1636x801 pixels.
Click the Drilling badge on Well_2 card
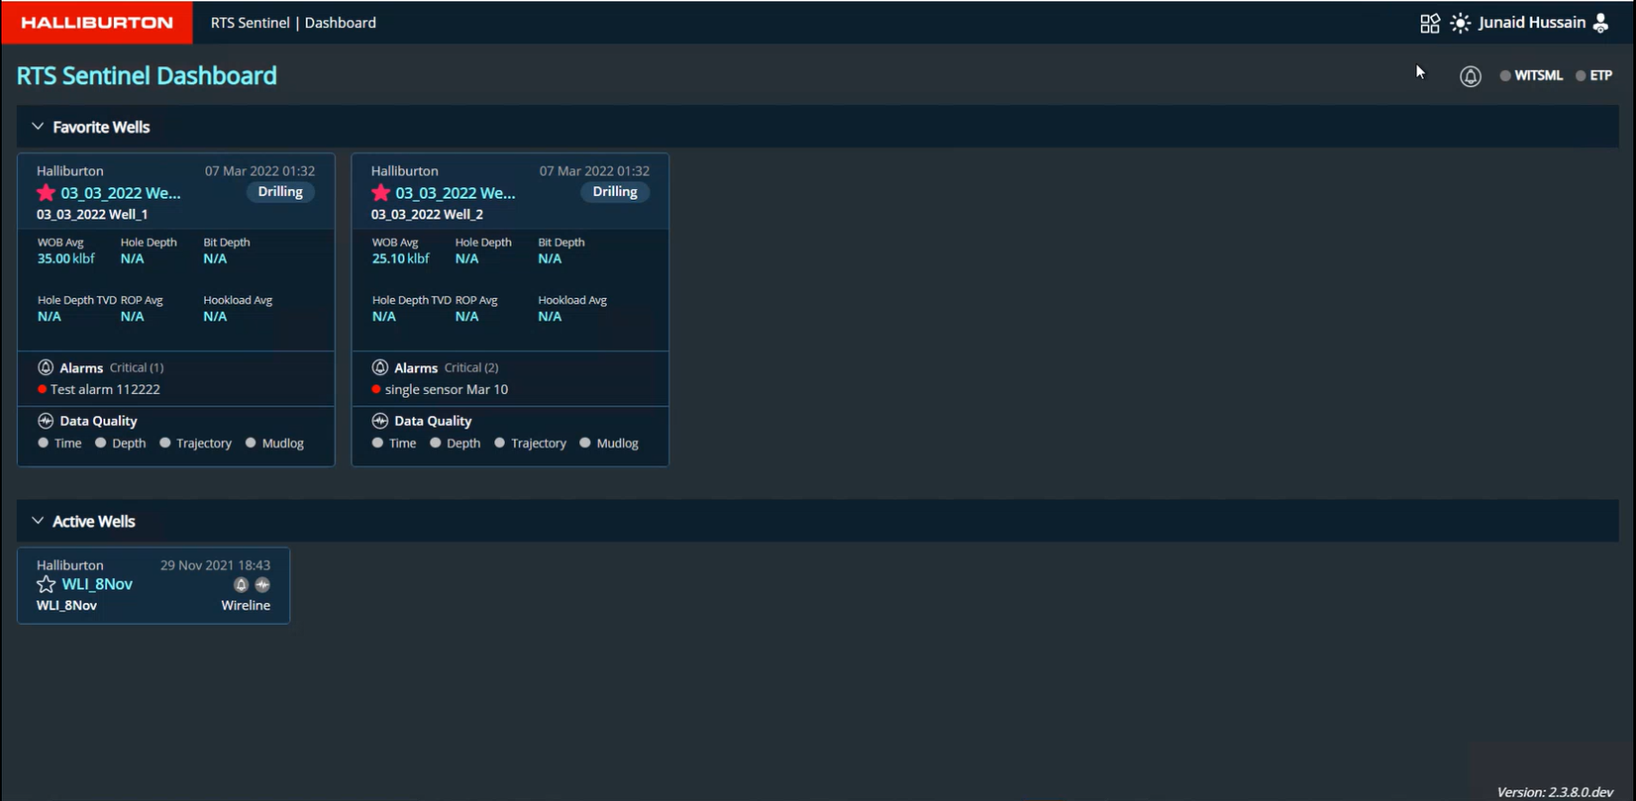(614, 192)
